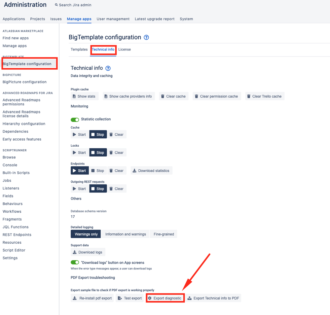Click Search Jira admin field
Viewport: 330px width, 315px height.
(73, 5)
